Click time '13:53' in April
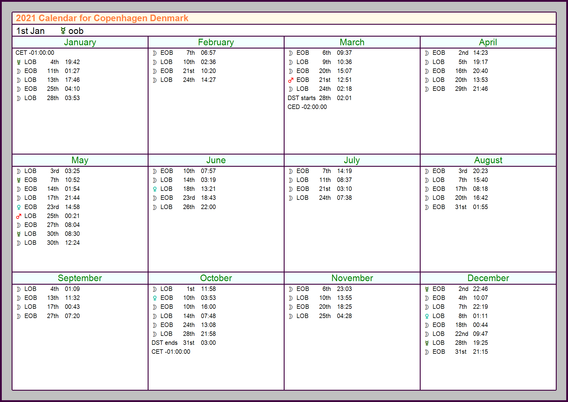The image size is (568, 402). pos(480,80)
